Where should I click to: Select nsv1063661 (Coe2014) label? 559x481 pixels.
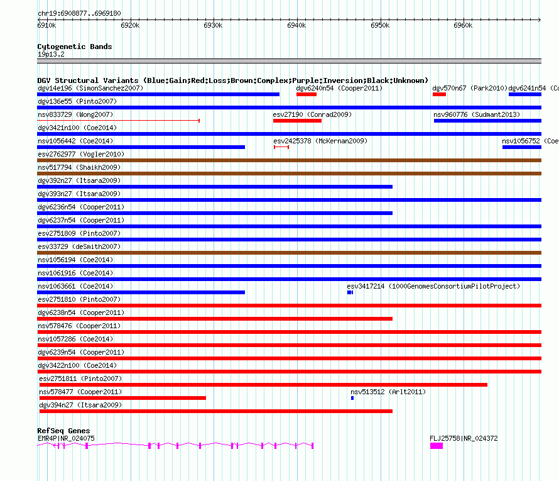(x=75, y=286)
